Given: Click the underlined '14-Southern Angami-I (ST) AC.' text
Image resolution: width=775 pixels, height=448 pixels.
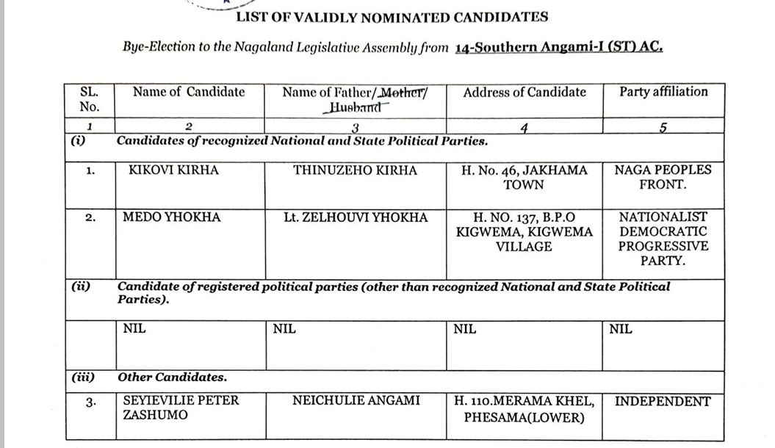Looking at the screenshot, I should 559,48.
